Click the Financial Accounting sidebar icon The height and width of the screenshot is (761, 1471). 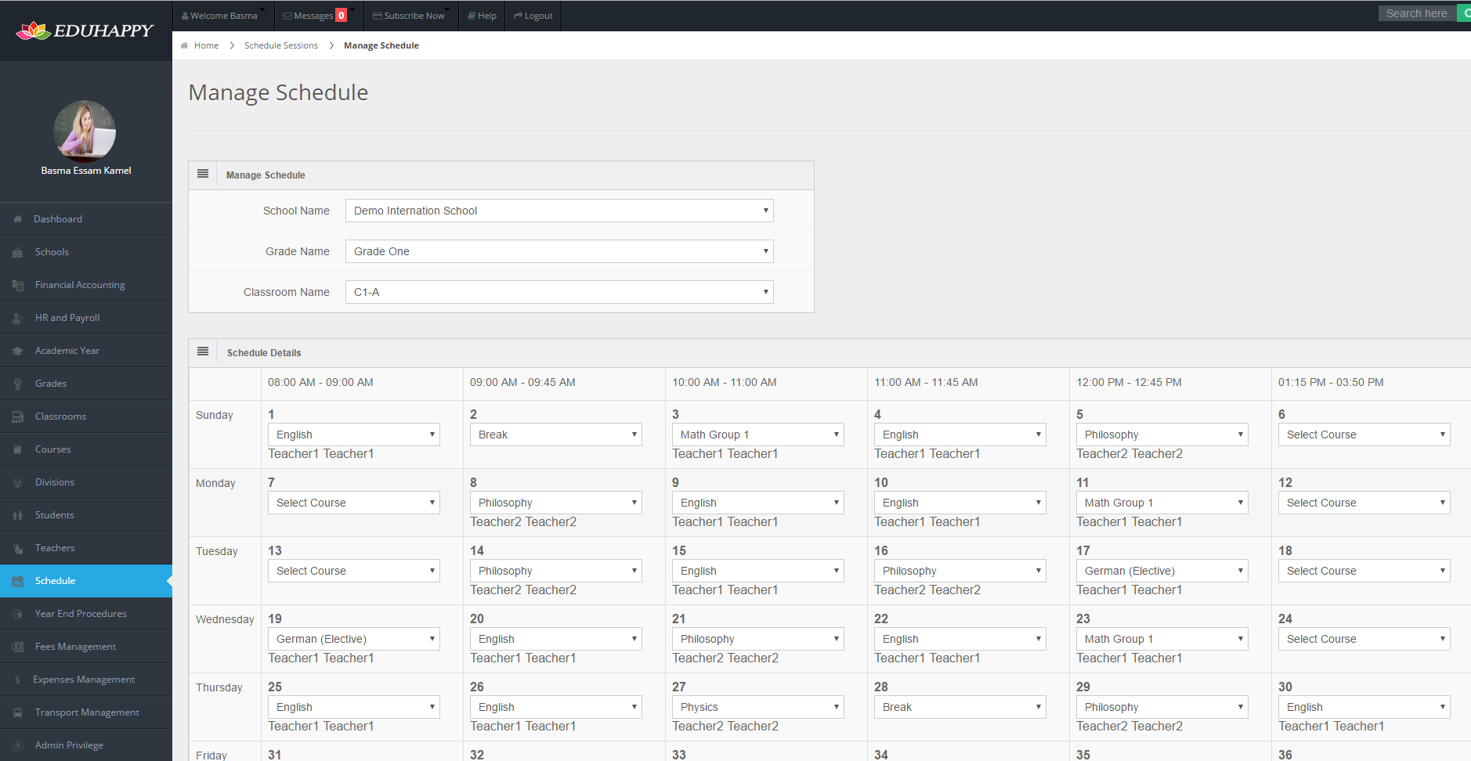[17, 285]
